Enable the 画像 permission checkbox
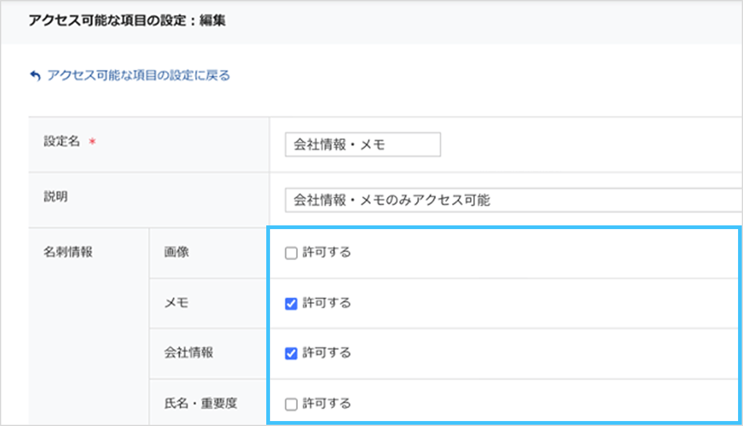 pyautogui.click(x=291, y=253)
